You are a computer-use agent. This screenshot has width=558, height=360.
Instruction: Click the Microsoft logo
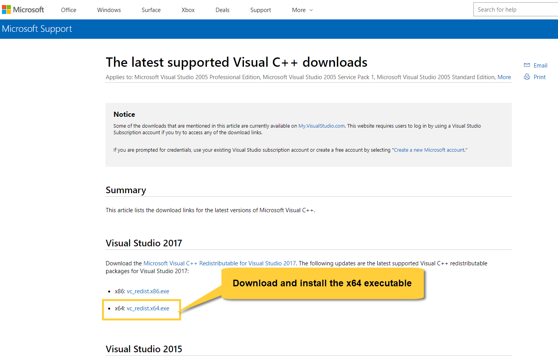tap(23, 10)
